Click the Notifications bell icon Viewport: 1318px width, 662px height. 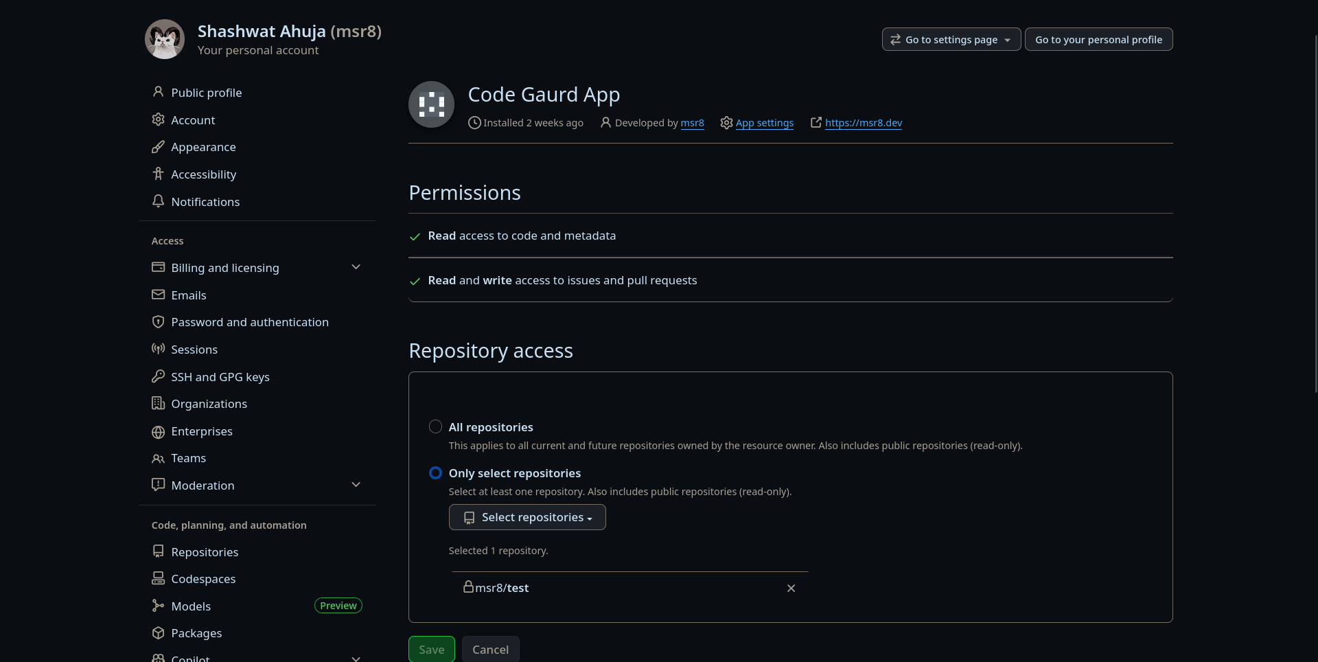[158, 201]
